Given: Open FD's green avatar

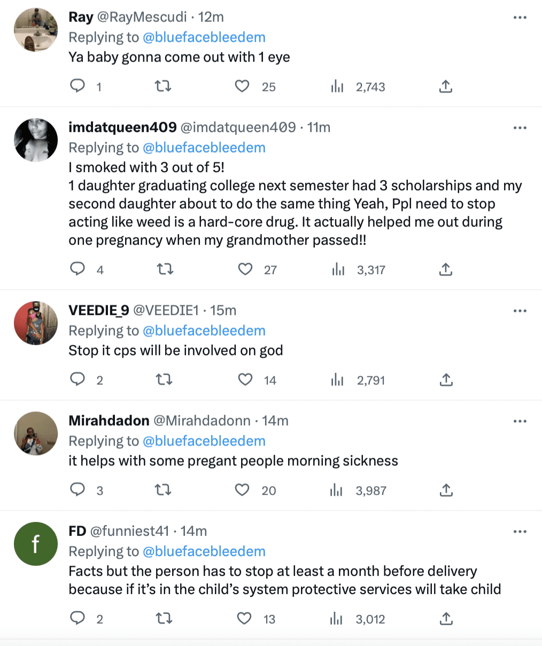Looking at the screenshot, I should pos(35,544).
